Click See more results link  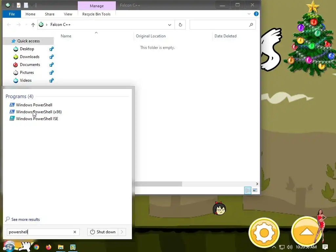point(26,220)
